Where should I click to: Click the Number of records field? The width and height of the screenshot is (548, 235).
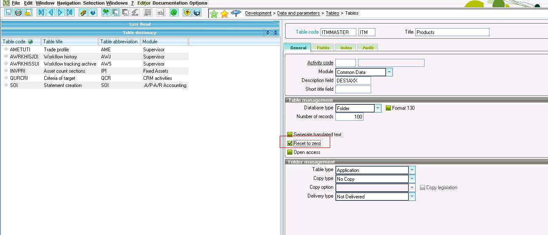(x=349, y=117)
